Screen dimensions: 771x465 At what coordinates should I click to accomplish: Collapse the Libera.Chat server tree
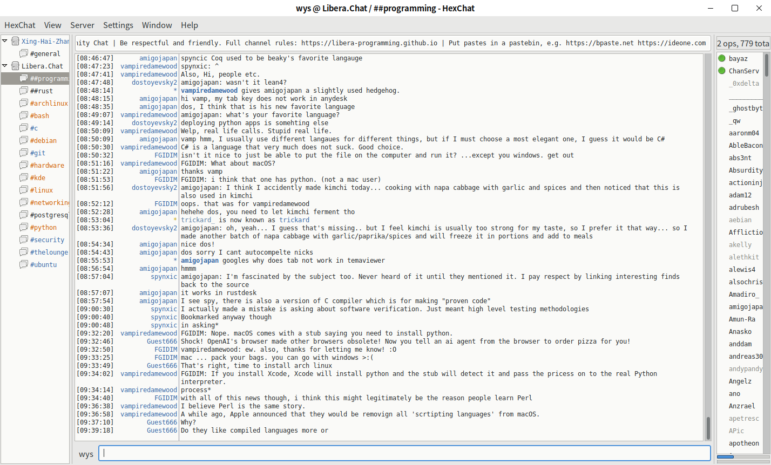5,66
